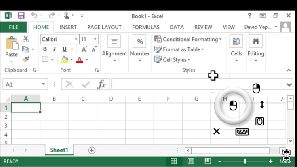297x167 pixels.
Task: Open Conditional Formatting menu
Action: tap(188, 39)
